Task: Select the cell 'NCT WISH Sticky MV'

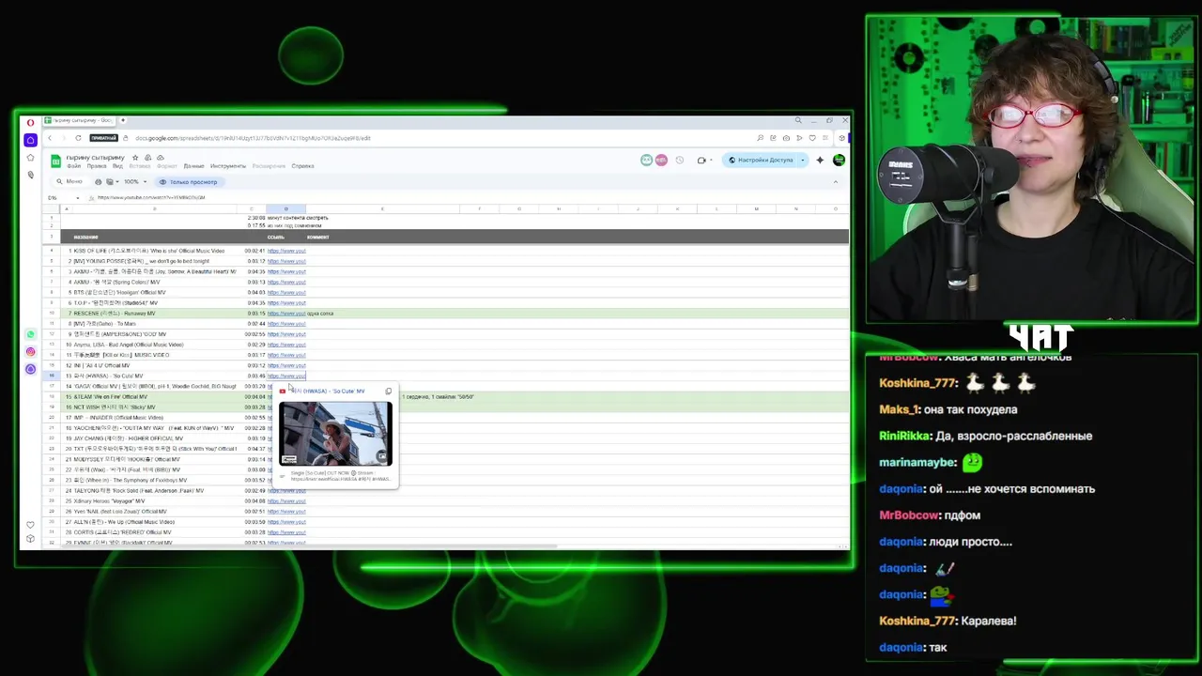Action: point(155,407)
